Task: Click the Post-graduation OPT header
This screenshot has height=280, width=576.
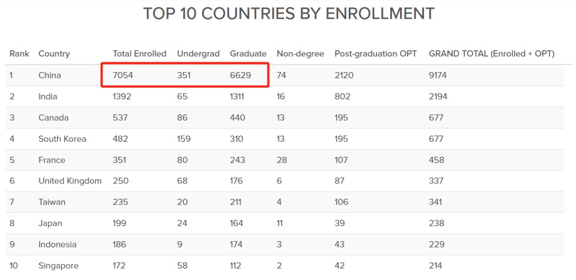Action: [375, 54]
